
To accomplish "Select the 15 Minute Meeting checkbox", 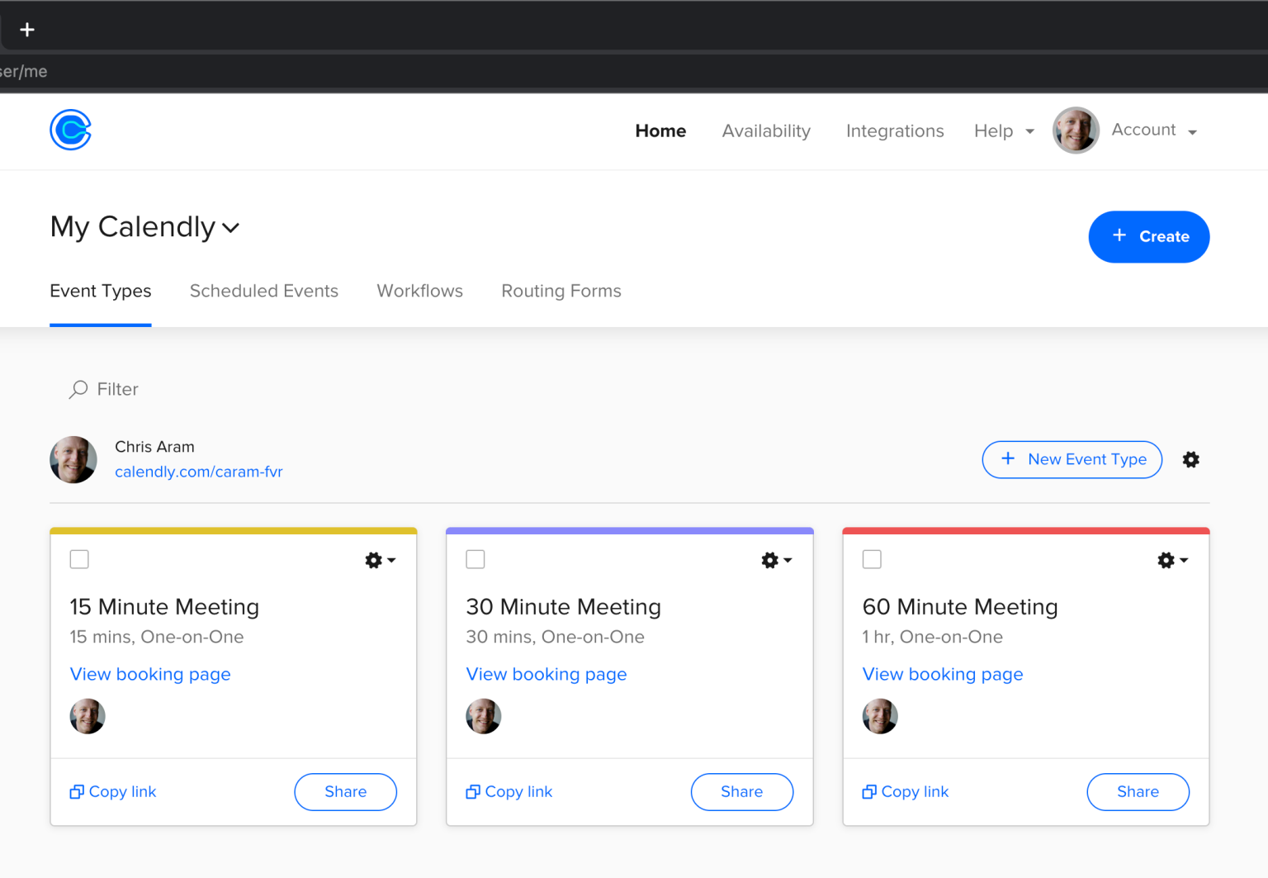I will point(79,559).
